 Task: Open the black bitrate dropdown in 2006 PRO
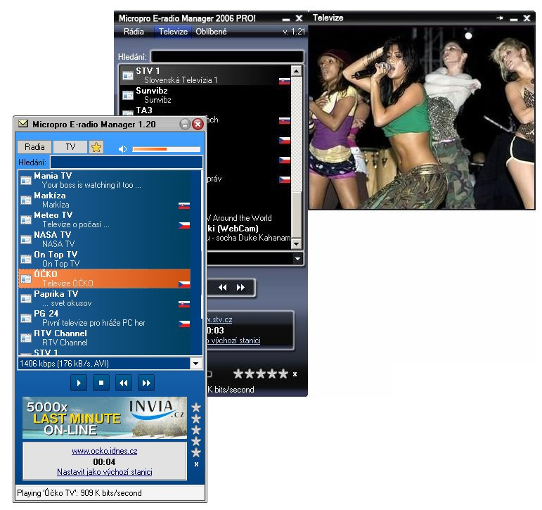[x=297, y=258]
